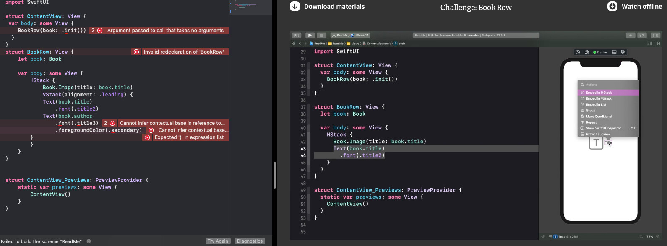Open the related items grid menu
This screenshot has height=246, width=667.
(293, 44)
